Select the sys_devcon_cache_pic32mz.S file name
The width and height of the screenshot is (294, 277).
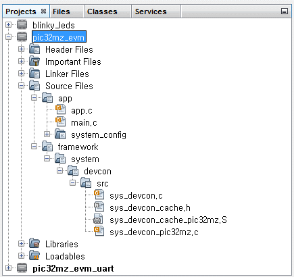168,220
